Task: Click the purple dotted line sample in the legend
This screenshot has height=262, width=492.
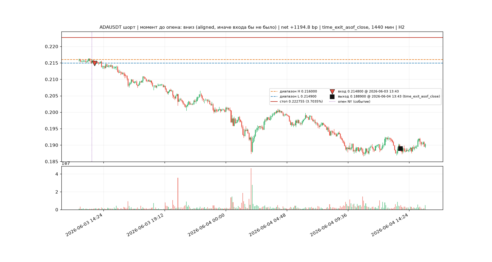Action: [332, 102]
